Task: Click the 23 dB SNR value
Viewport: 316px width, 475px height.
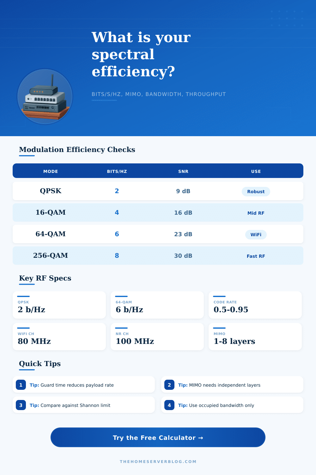Action: [x=183, y=234]
